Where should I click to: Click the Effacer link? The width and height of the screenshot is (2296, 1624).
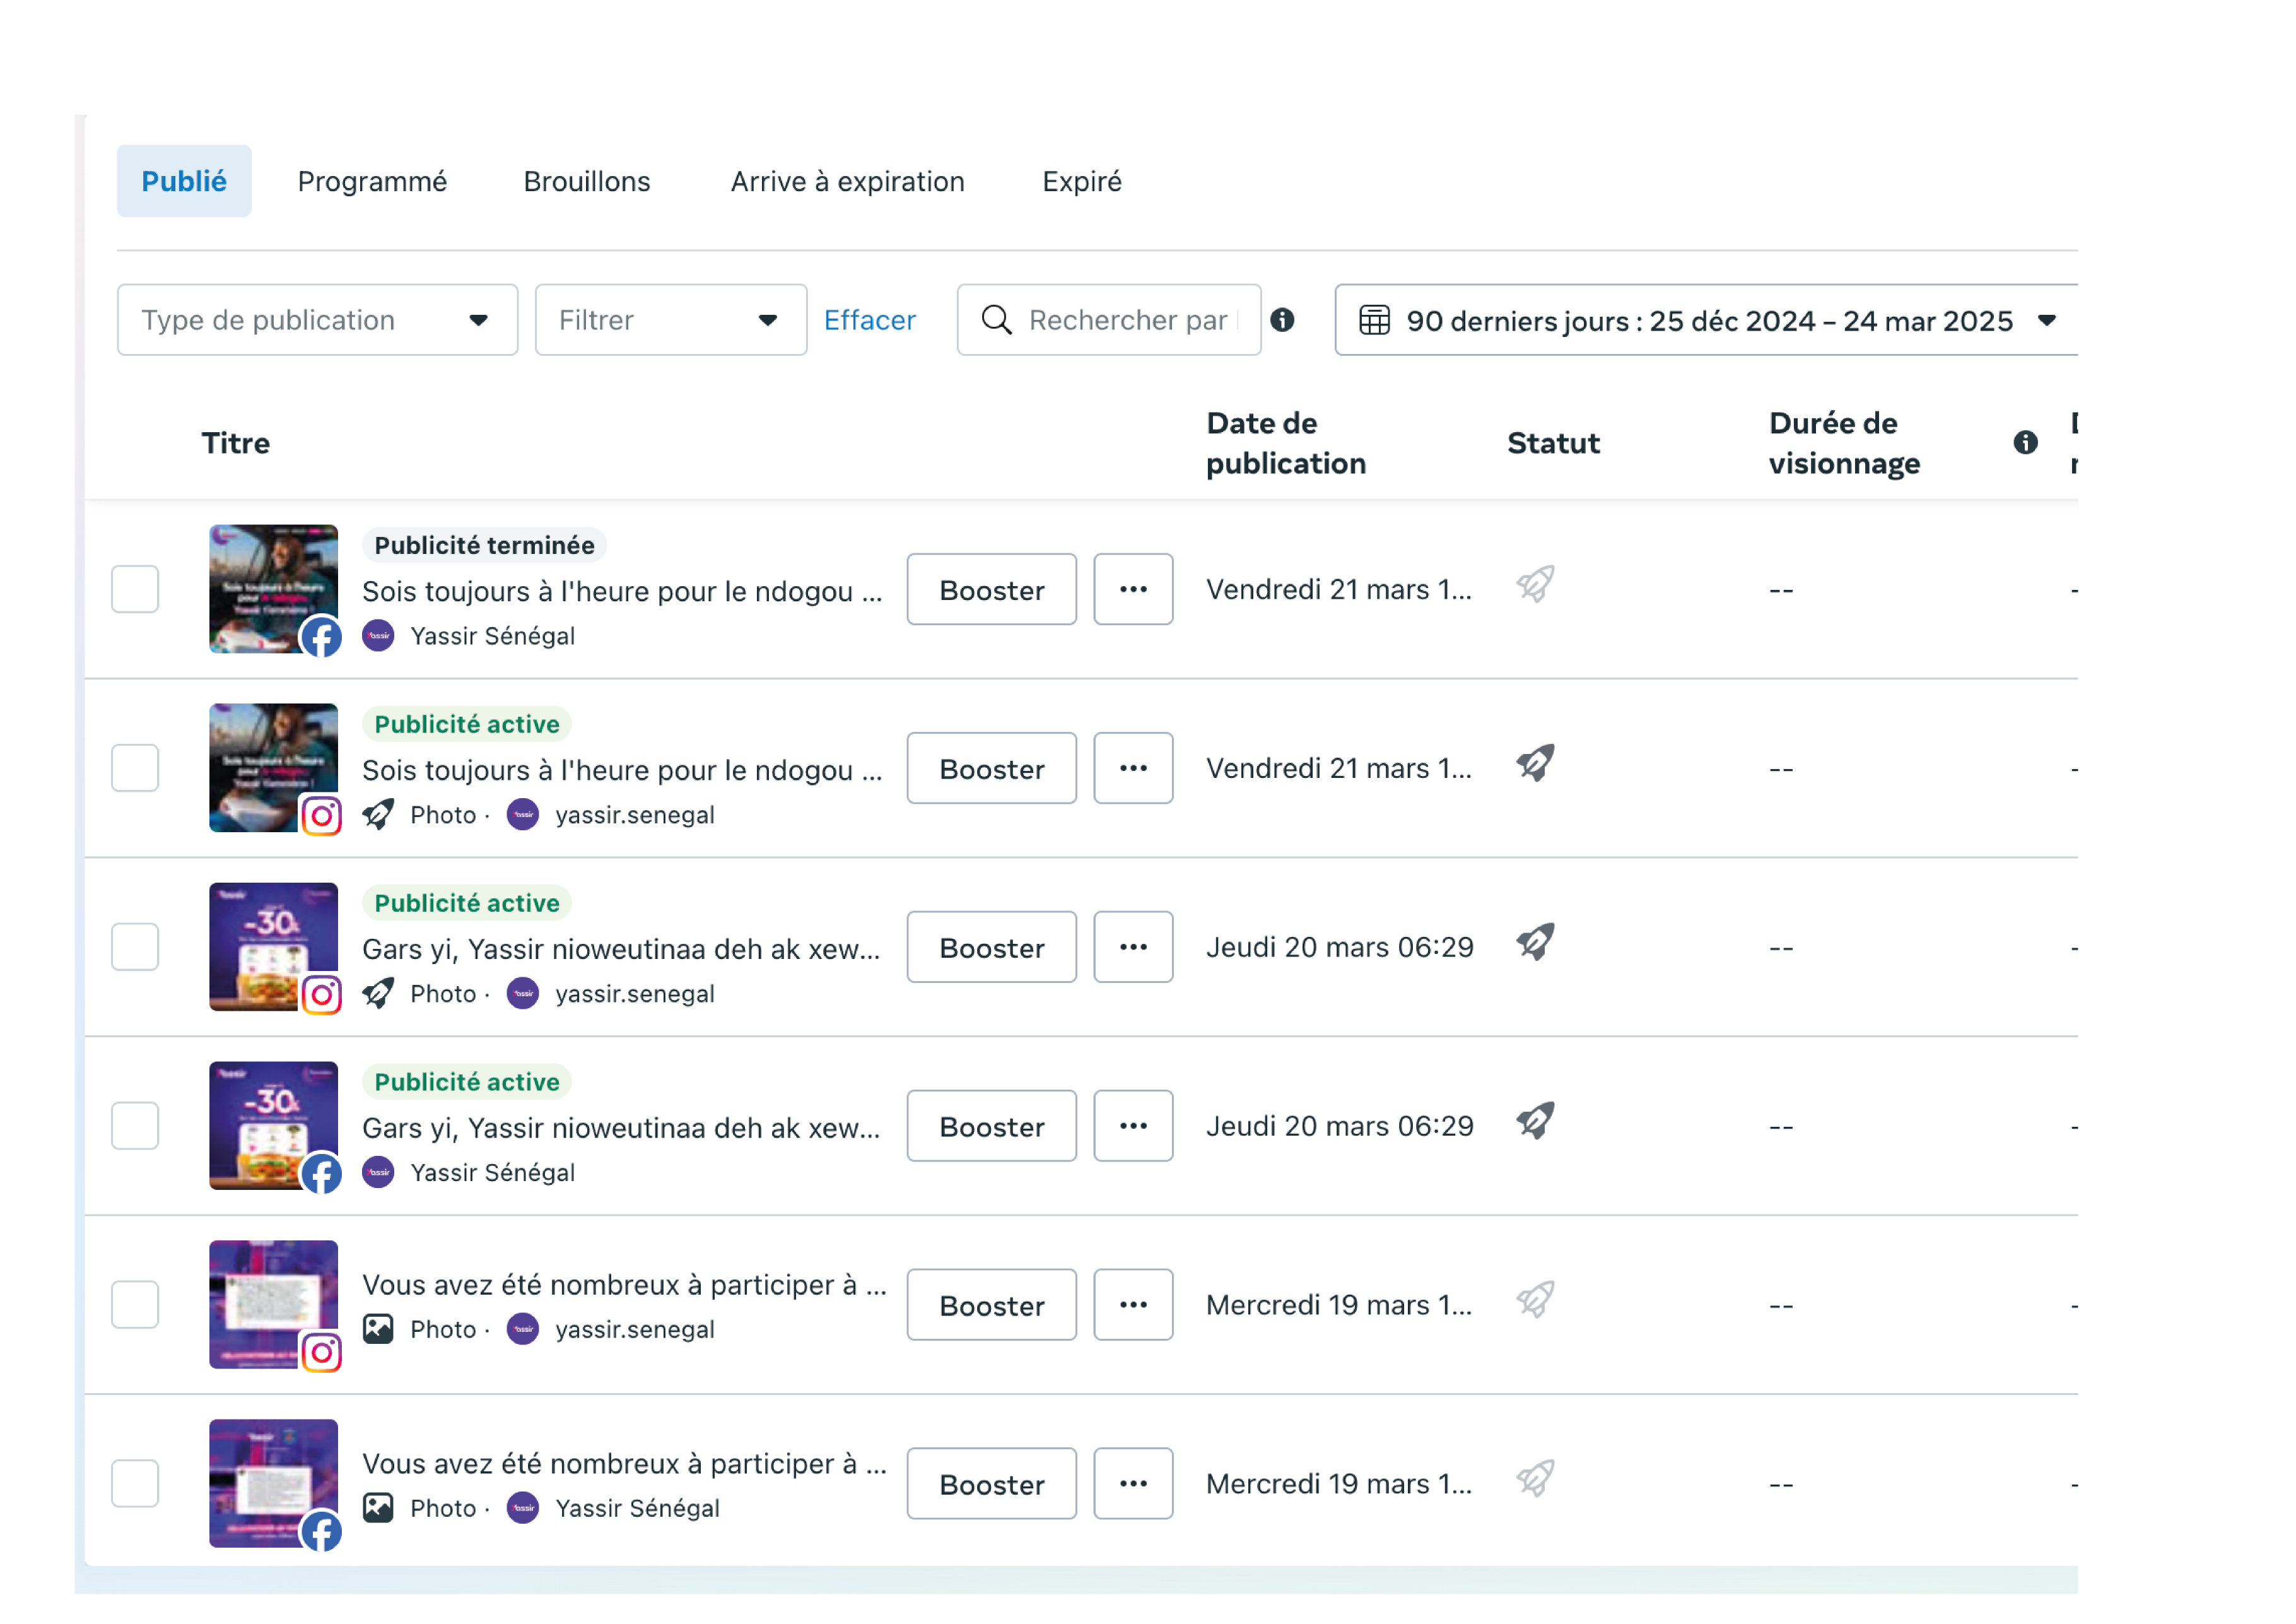pyautogui.click(x=869, y=321)
